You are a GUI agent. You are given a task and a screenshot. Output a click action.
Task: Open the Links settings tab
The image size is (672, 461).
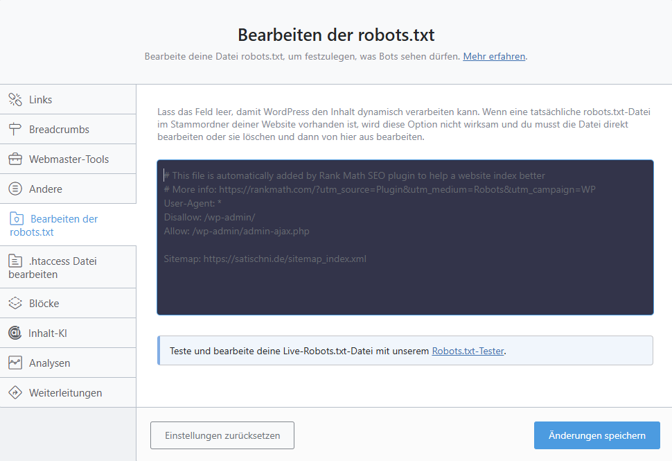click(68, 100)
